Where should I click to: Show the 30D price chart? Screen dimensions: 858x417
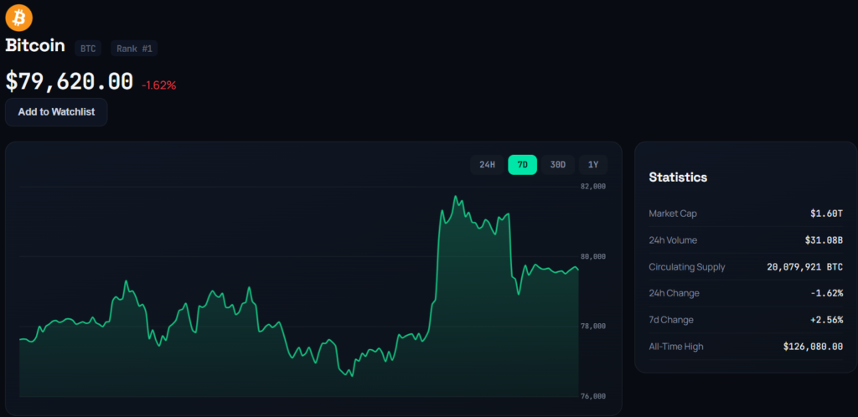557,164
